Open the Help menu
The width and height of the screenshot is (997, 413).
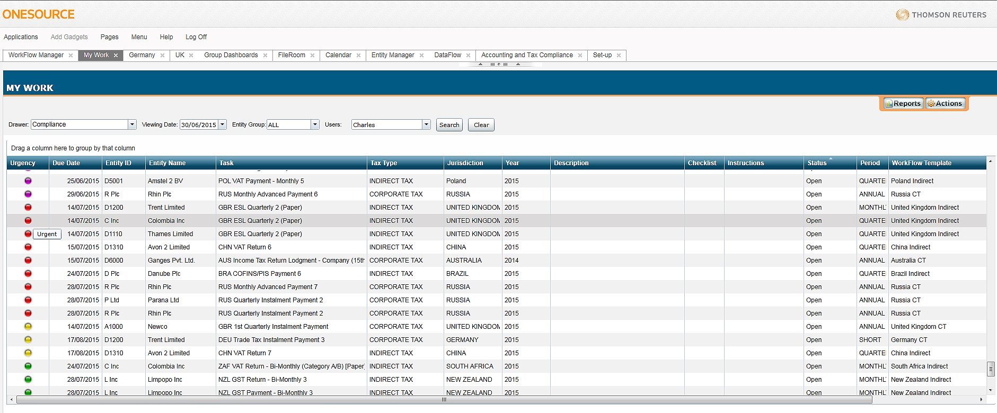tap(166, 37)
